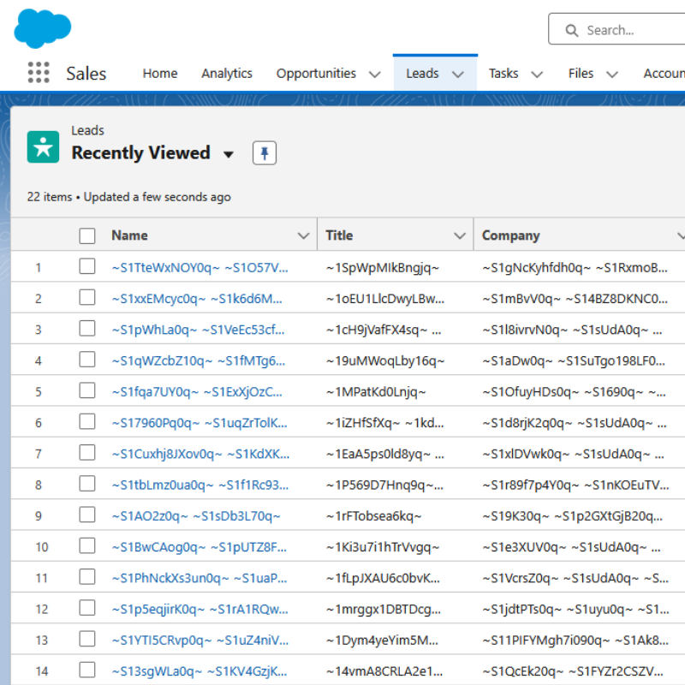The height and width of the screenshot is (685, 685).
Task: Open lead ~S1PhNckXs3un0q~ in row 11
Action: click(200, 578)
